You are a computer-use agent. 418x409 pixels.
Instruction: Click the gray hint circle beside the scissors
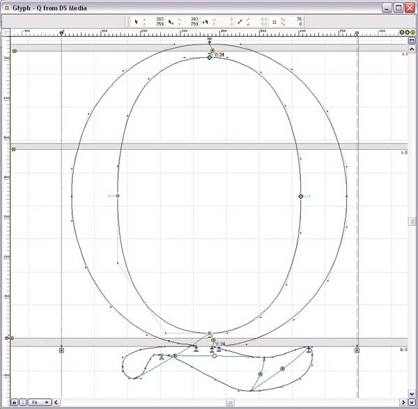coord(175,356)
